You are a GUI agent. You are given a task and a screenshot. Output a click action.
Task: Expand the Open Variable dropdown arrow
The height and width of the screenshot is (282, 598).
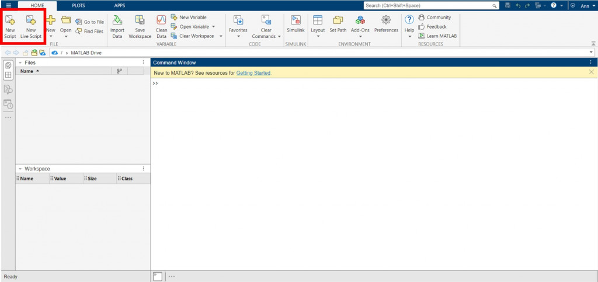point(213,27)
